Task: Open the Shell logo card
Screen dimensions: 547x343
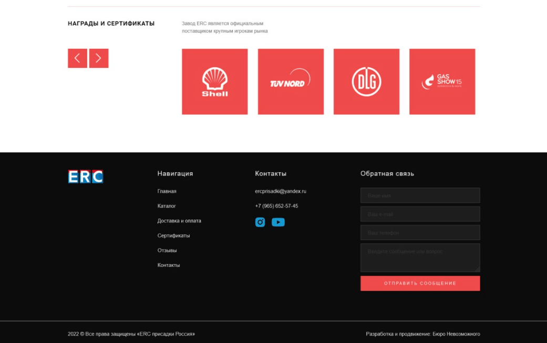Action: coord(215,81)
